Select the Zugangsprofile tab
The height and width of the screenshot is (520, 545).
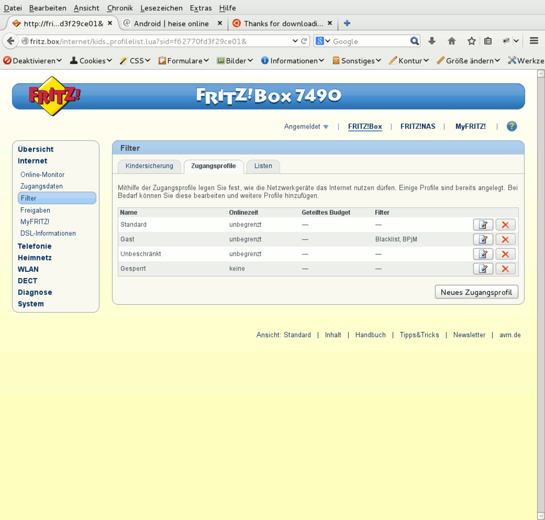[x=213, y=166]
